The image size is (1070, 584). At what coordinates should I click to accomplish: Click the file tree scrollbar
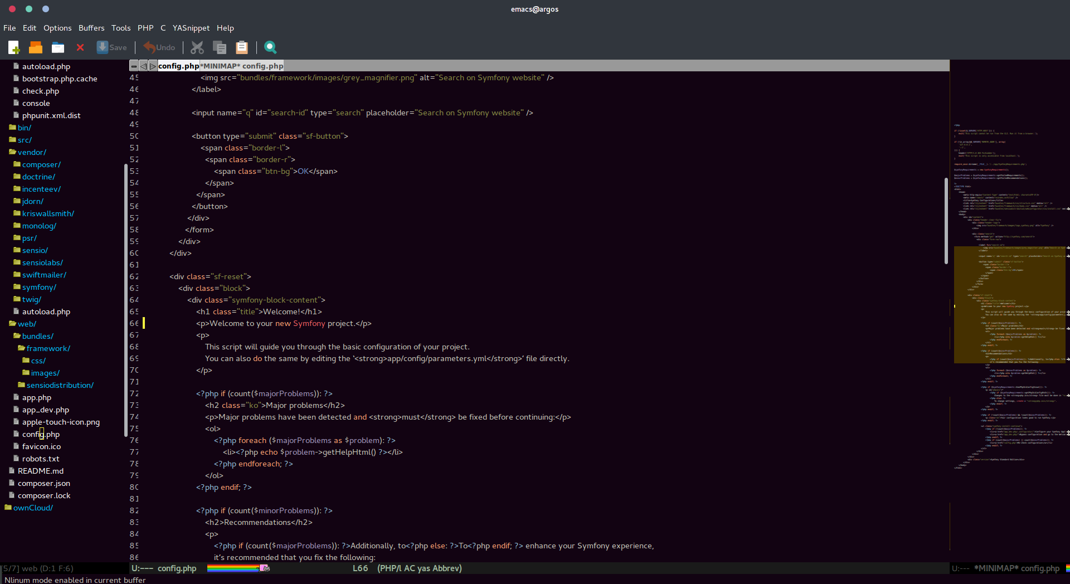coord(126,300)
